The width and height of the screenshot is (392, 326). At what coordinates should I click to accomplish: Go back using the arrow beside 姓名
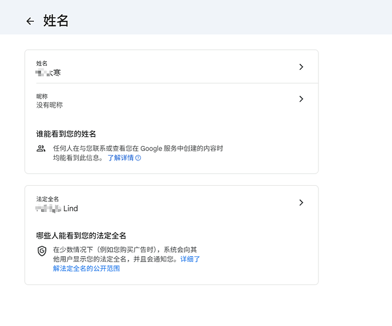pos(30,22)
